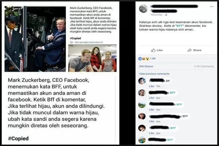Viewport: 219px width, 146px height.
Task: Like the comment posted 4m ago
Action: click(x=152, y=121)
